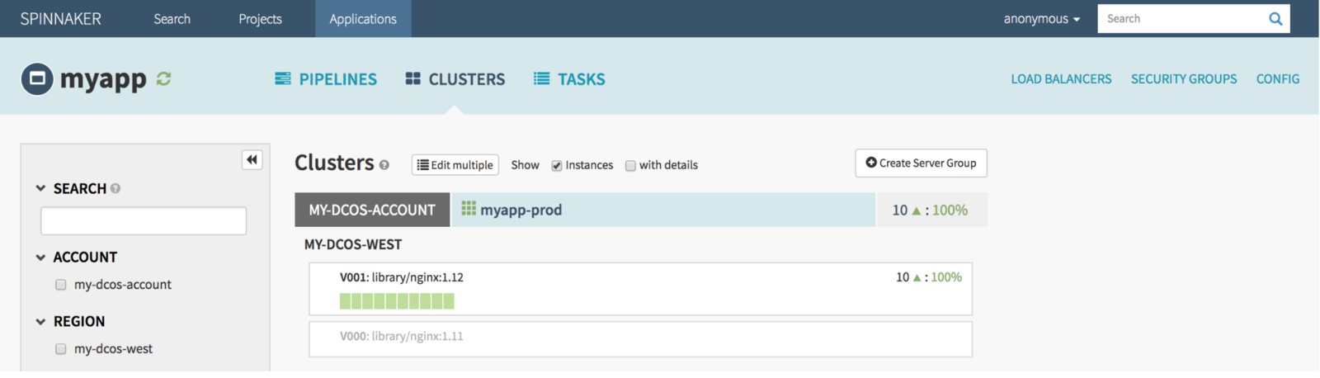Check the my-dcos-account filter
The height and width of the screenshot is (378, 1320).
coord(60,285)
